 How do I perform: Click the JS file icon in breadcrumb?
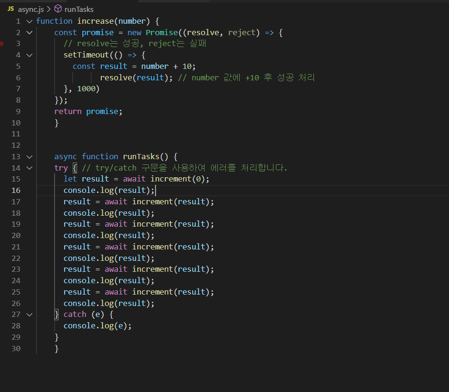click(10, 9)
